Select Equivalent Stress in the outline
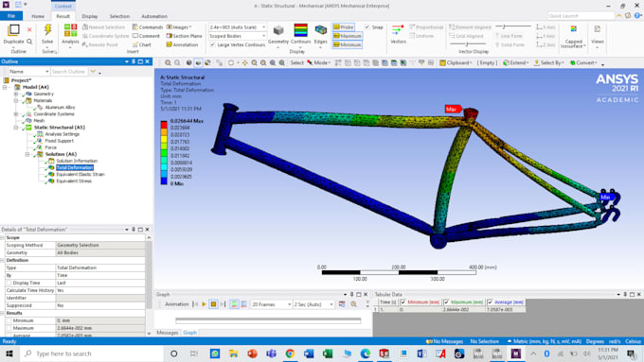Screen dimensions: 644x362 tap(74, 181)
